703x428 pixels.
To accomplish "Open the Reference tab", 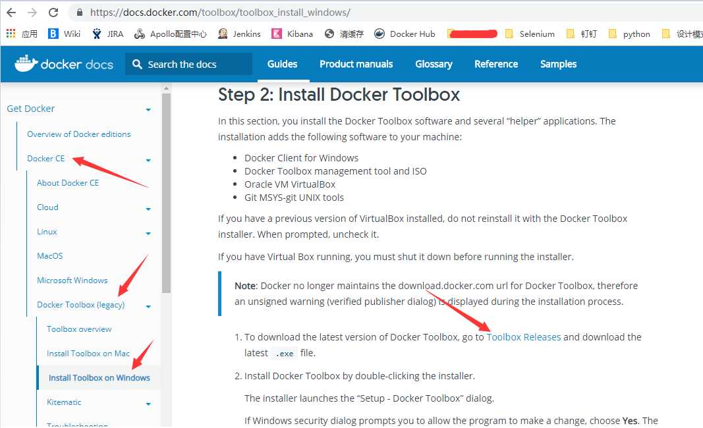I will pyautogui.click(x=496, y=64).
